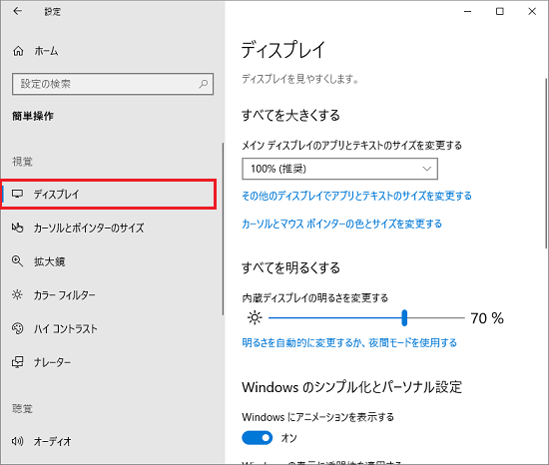Open カーソルとポインターのサイズ pointer icon
The image size is (549, 465).
coord(18,228)
